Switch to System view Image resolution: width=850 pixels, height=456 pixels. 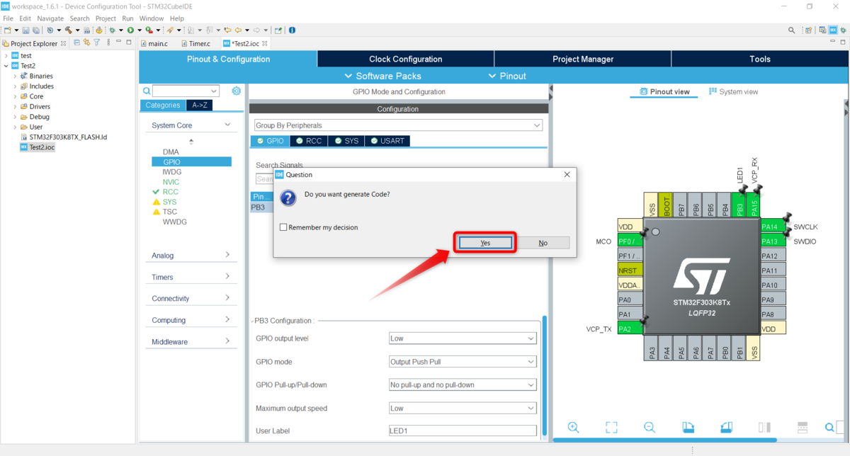[733, 91]
